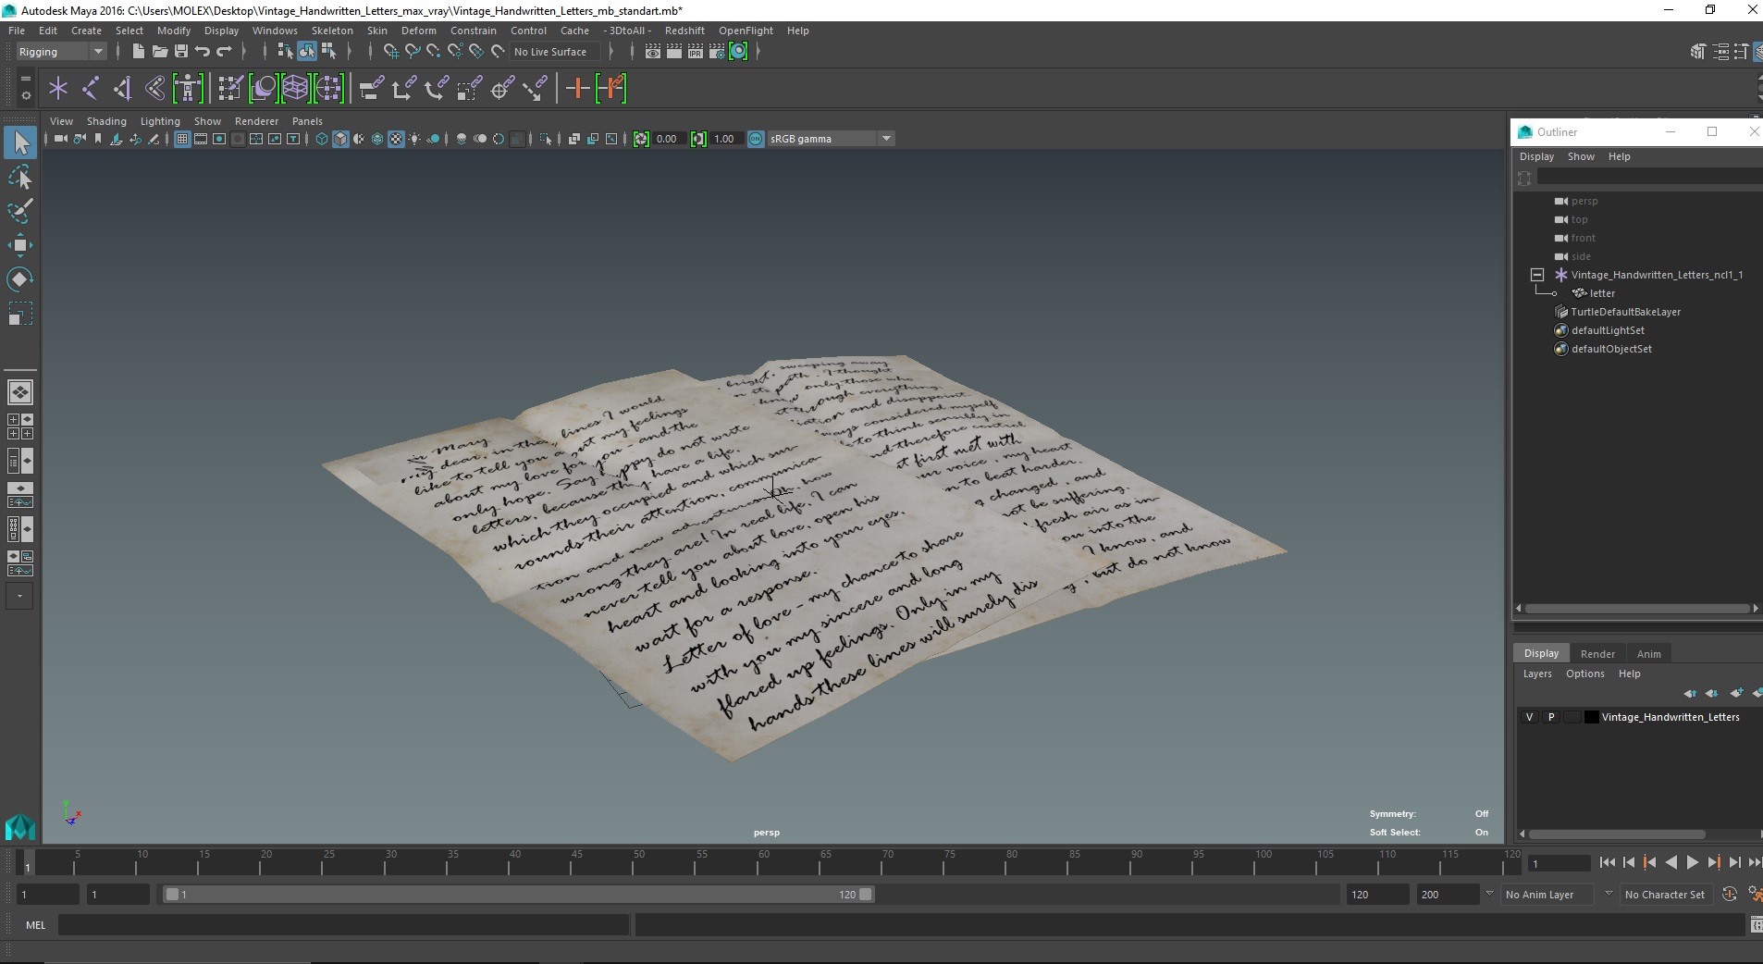Click the time range slider bar

click(518, 895)
